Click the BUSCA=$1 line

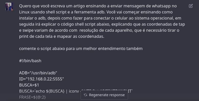[x=29, y=85]
